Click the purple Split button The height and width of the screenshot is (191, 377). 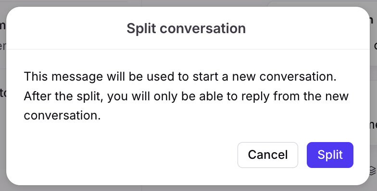click(x=330, y=155)
